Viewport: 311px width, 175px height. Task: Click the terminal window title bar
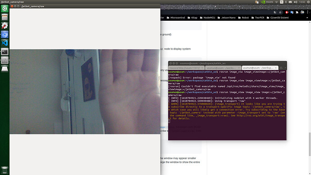click(227, 63)
